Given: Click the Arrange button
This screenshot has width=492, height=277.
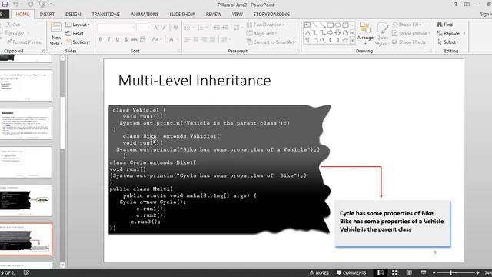Looking at the screenshot, I should pyautogui.click(x=365, y=33).
